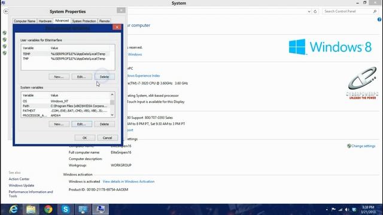Launch Google Chrome from the taskbar
The height and width of the screenshot is (215, 383).
point(48,210)
